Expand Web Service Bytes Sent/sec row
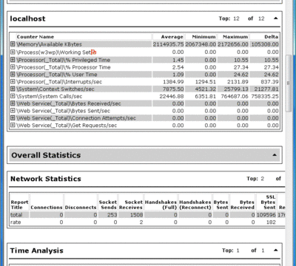 coord(13,111)
